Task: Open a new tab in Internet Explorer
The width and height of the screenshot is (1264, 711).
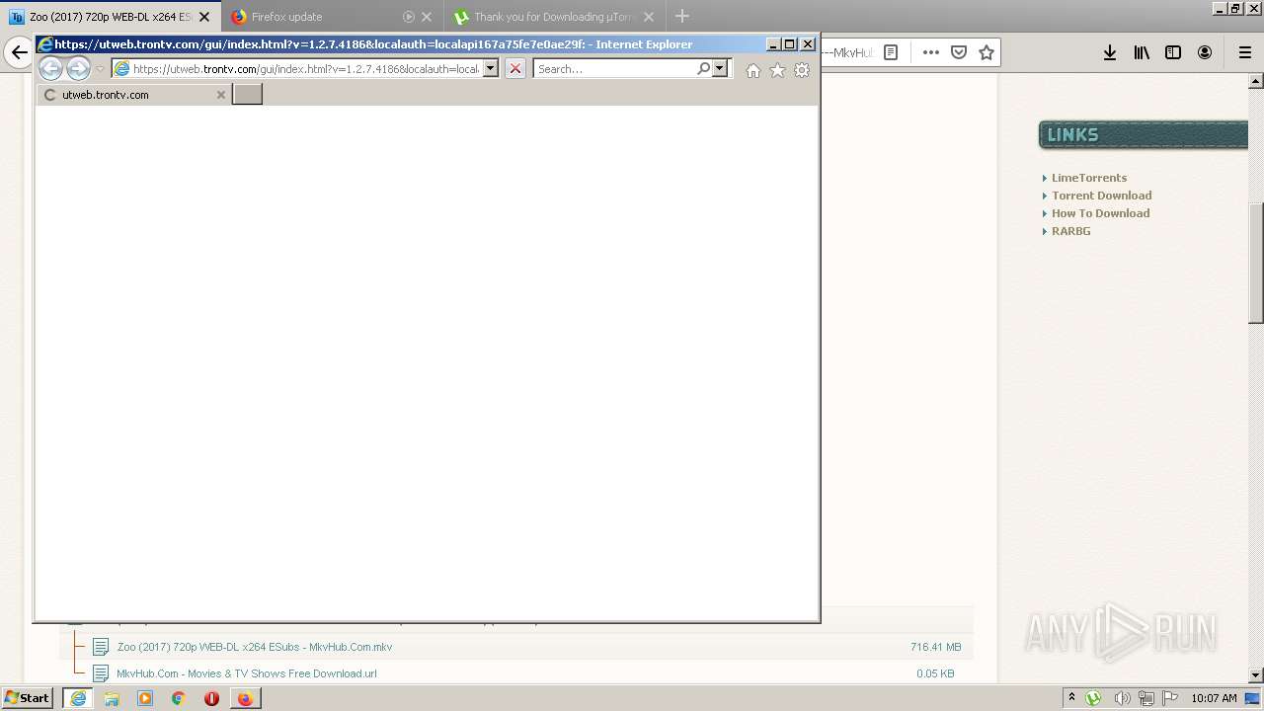Action: [247, 95]
